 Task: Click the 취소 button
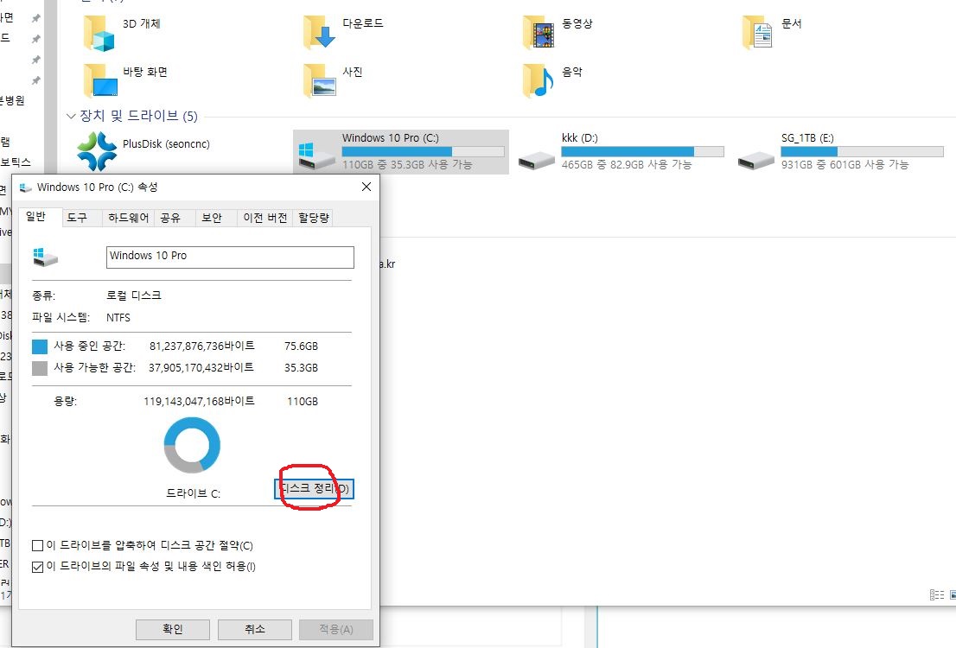[254, 629]
